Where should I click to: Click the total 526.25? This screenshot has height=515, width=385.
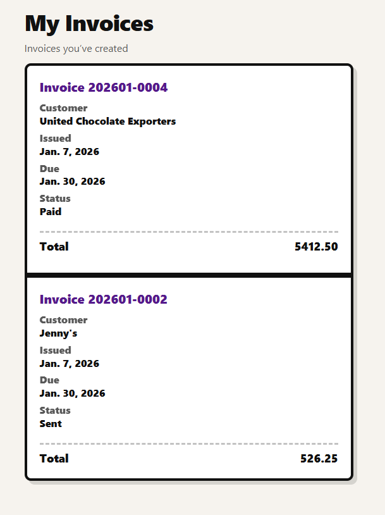(x=319, y=459)
